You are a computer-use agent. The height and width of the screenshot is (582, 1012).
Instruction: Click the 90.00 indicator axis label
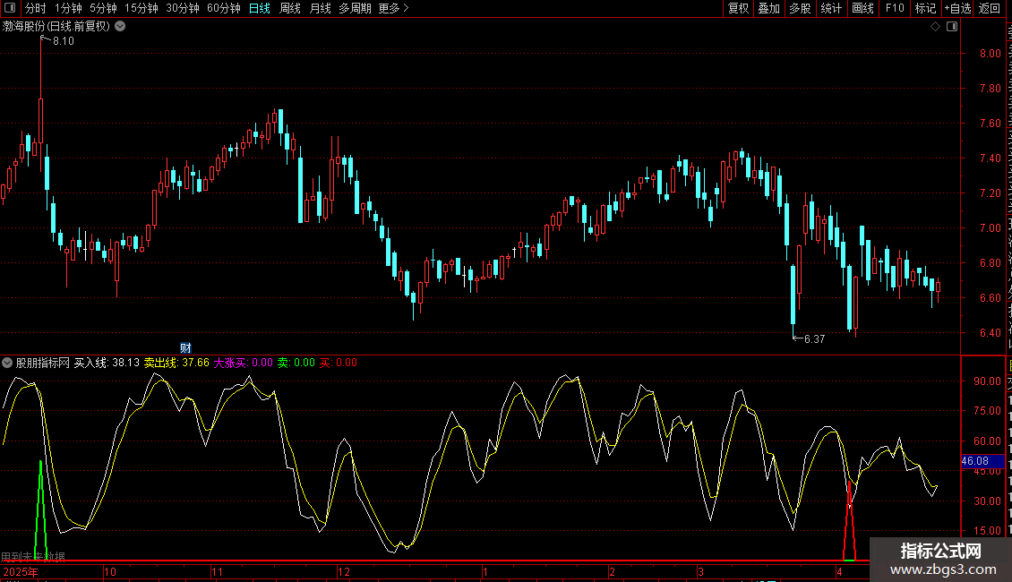987,381
